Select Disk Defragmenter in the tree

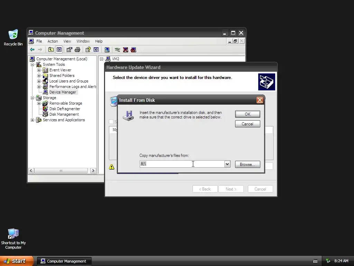(65, 109)
